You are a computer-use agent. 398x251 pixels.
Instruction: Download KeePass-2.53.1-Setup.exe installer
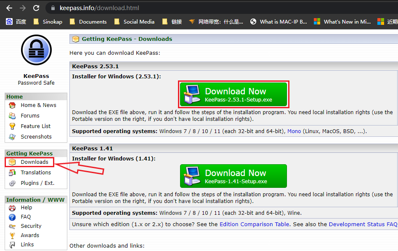pos(233,95)
